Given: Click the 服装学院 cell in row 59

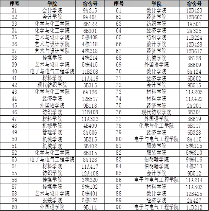Looking at the screenshot, I should (x=52, y=200).
